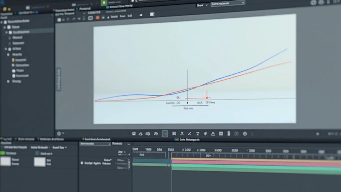Open the wide combo box at the top right

pos(228,3)
